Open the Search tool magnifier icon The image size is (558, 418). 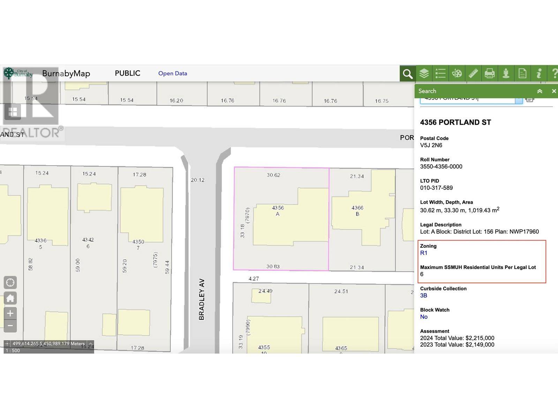(x=408, y=73)
